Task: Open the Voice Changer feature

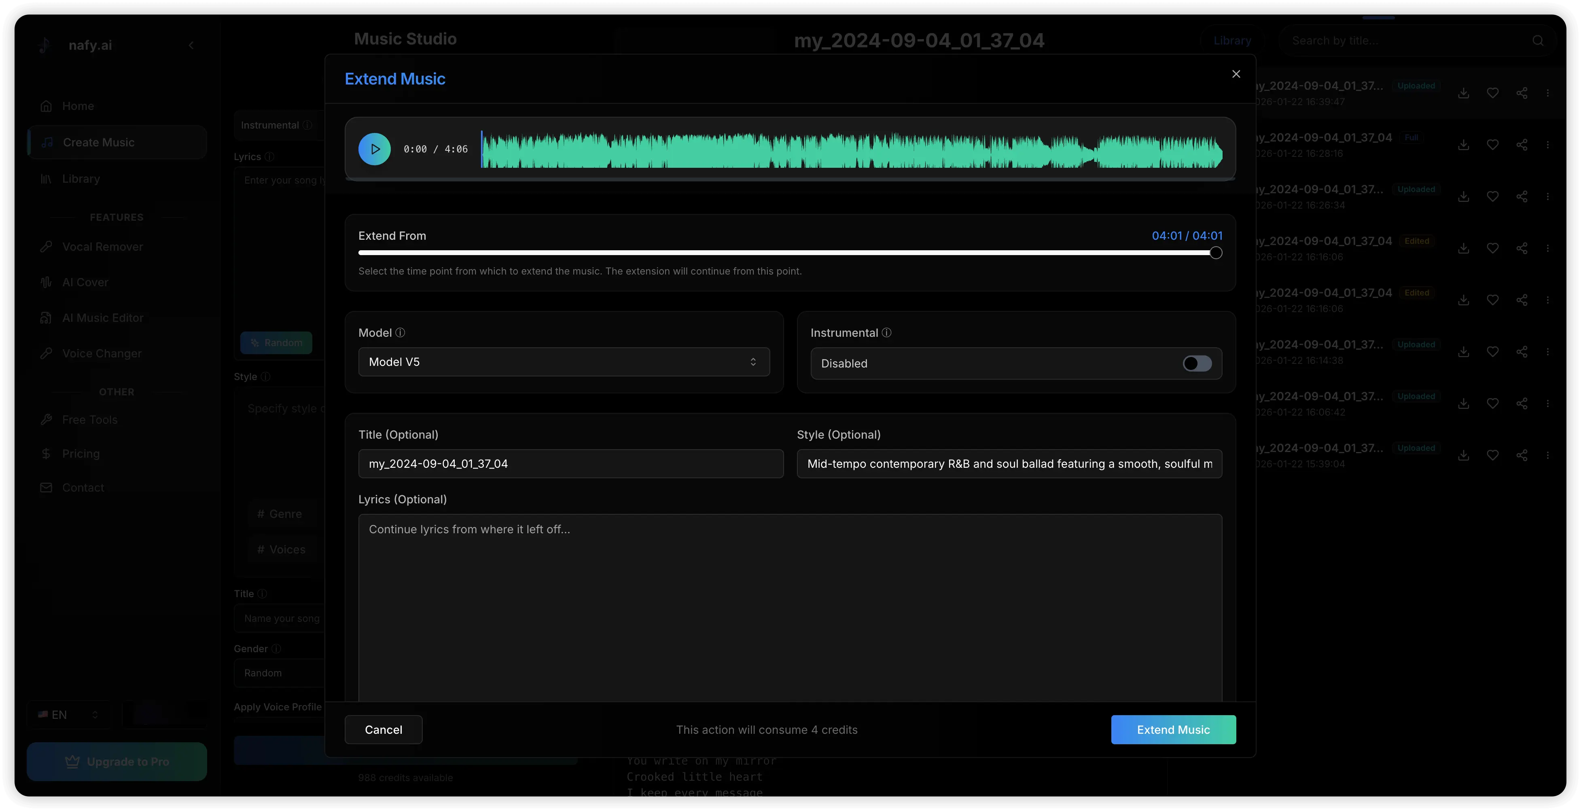Action: click(x=117, y=353)
